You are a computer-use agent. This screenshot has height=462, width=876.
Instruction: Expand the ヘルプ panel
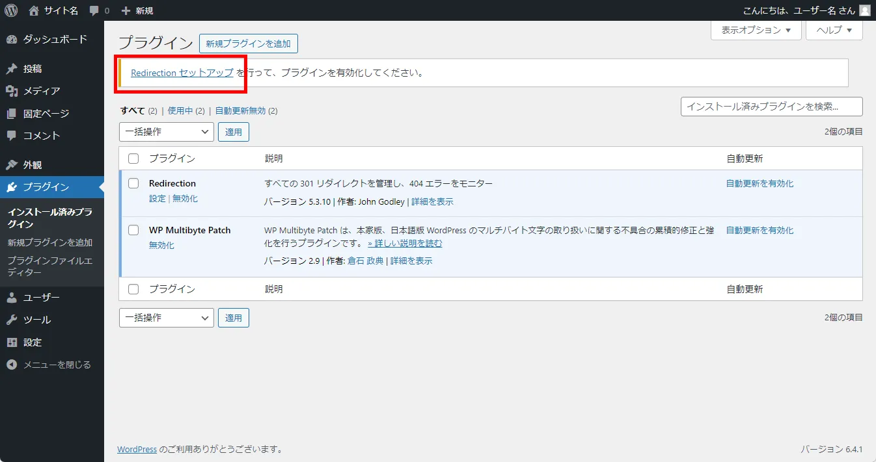coord(834,30)
